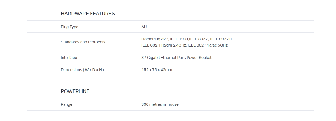The height and width of the screenshot is (121, 336).
Task: Click the 152 x 75 x 42mm value
Action: 157,70
